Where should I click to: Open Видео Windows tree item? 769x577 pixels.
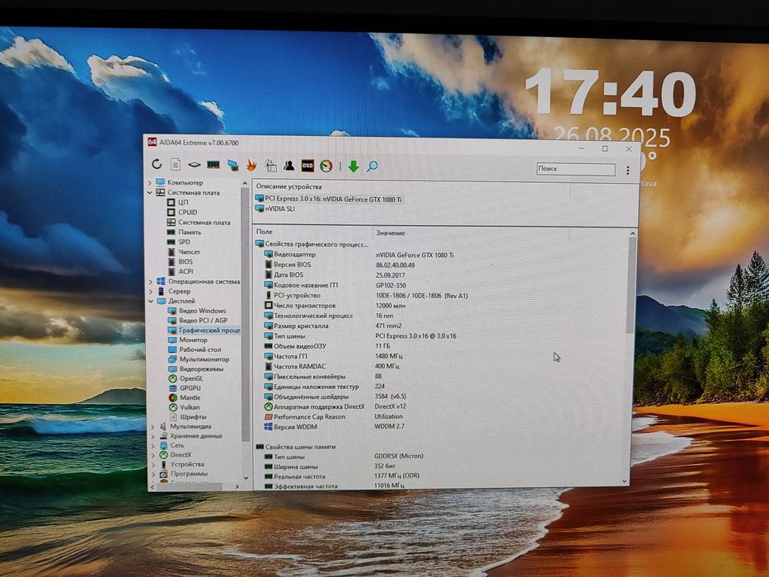tap(202, 311)
